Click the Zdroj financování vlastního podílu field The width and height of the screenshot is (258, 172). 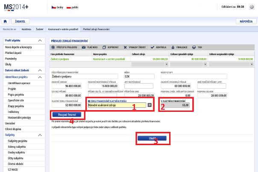(x=117, y=105)
